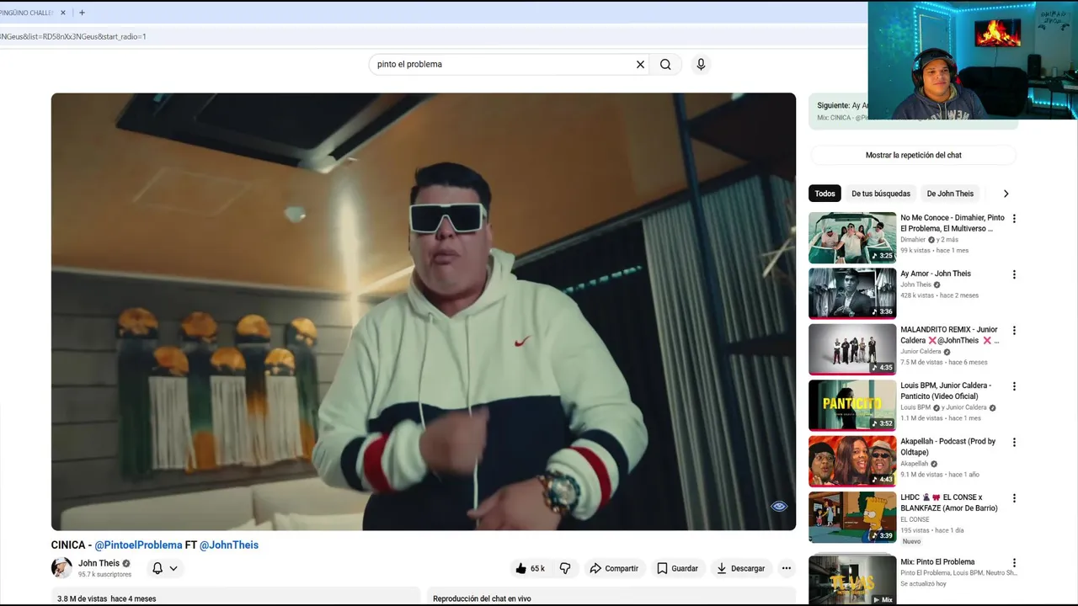The width and height of the screenshot is (1078, 606).
Task: Click the video player to pause playback
Action: click(424, 311)
